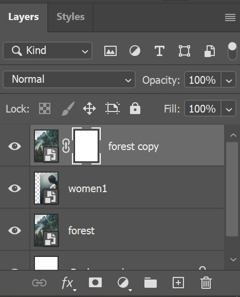Filter for adjustment layers icon
The image size is (240, 297).
point(135,51)
